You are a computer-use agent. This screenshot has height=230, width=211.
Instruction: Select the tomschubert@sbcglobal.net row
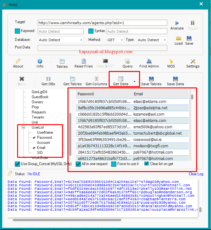click(x=132, y=133)
